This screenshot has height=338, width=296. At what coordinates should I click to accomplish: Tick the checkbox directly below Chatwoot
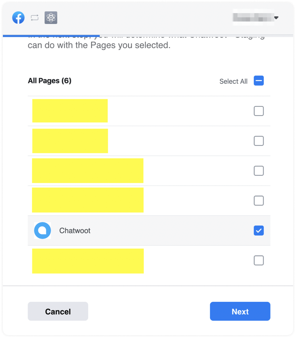point(259,260)
